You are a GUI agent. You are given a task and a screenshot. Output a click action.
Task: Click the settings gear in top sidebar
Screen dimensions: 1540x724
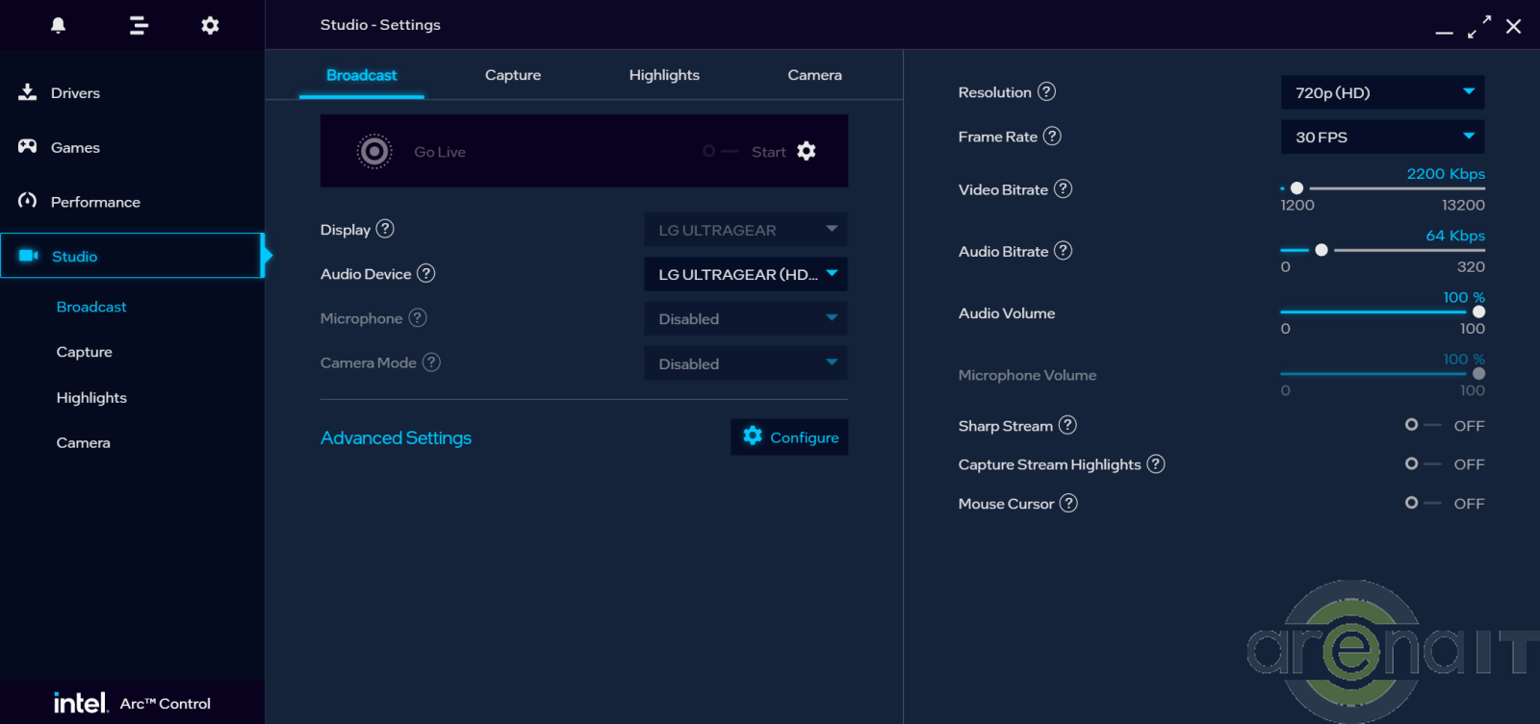[210, 25]
